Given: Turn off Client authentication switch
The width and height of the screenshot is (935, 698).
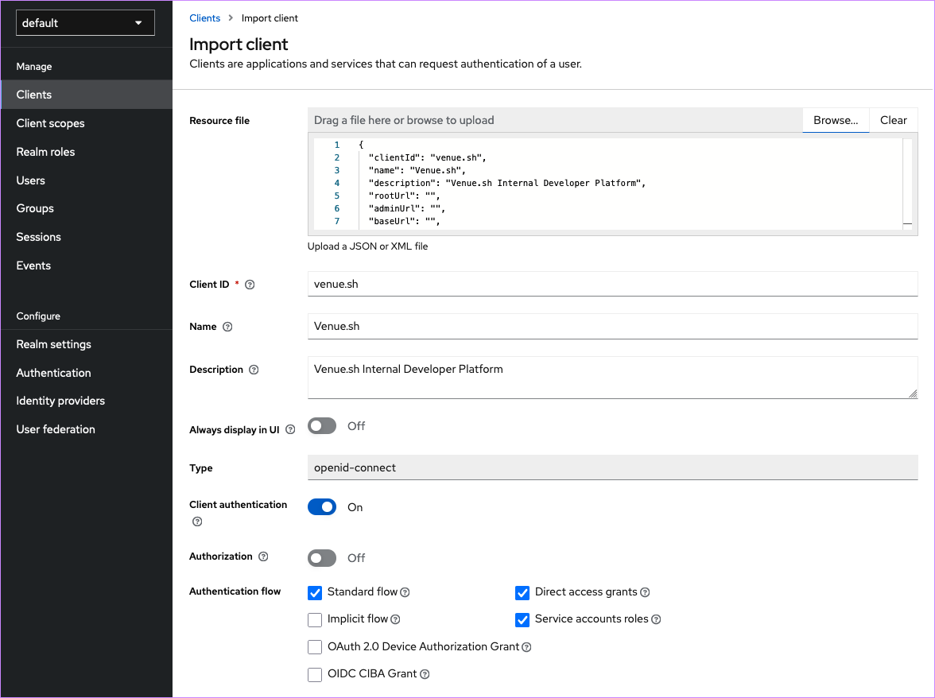Looking at the screenshot, I should (x=322, y=506).
